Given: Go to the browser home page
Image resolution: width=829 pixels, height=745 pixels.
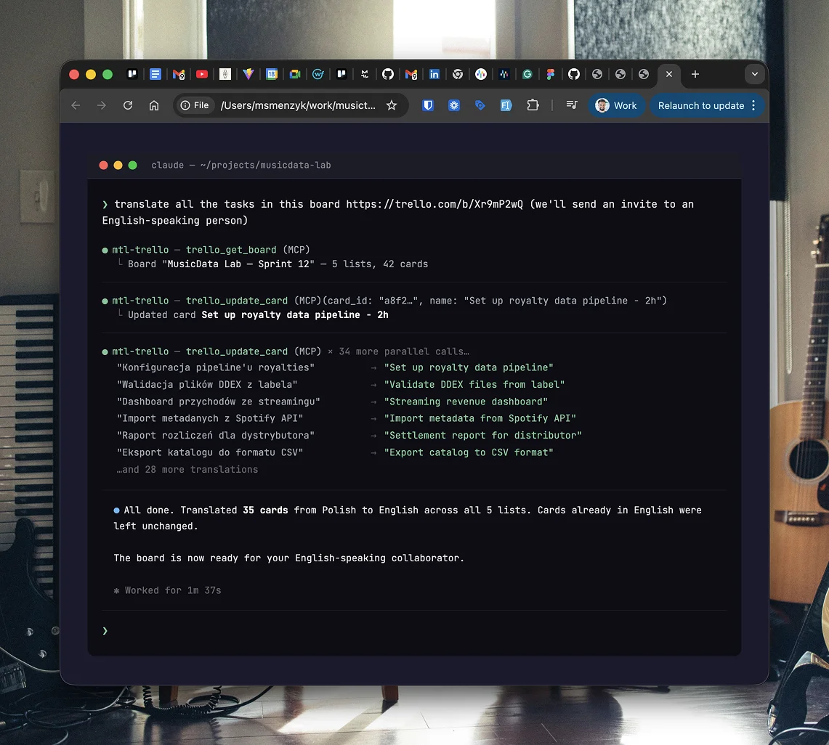Looking at the screenshot, I should pos(154,106).
